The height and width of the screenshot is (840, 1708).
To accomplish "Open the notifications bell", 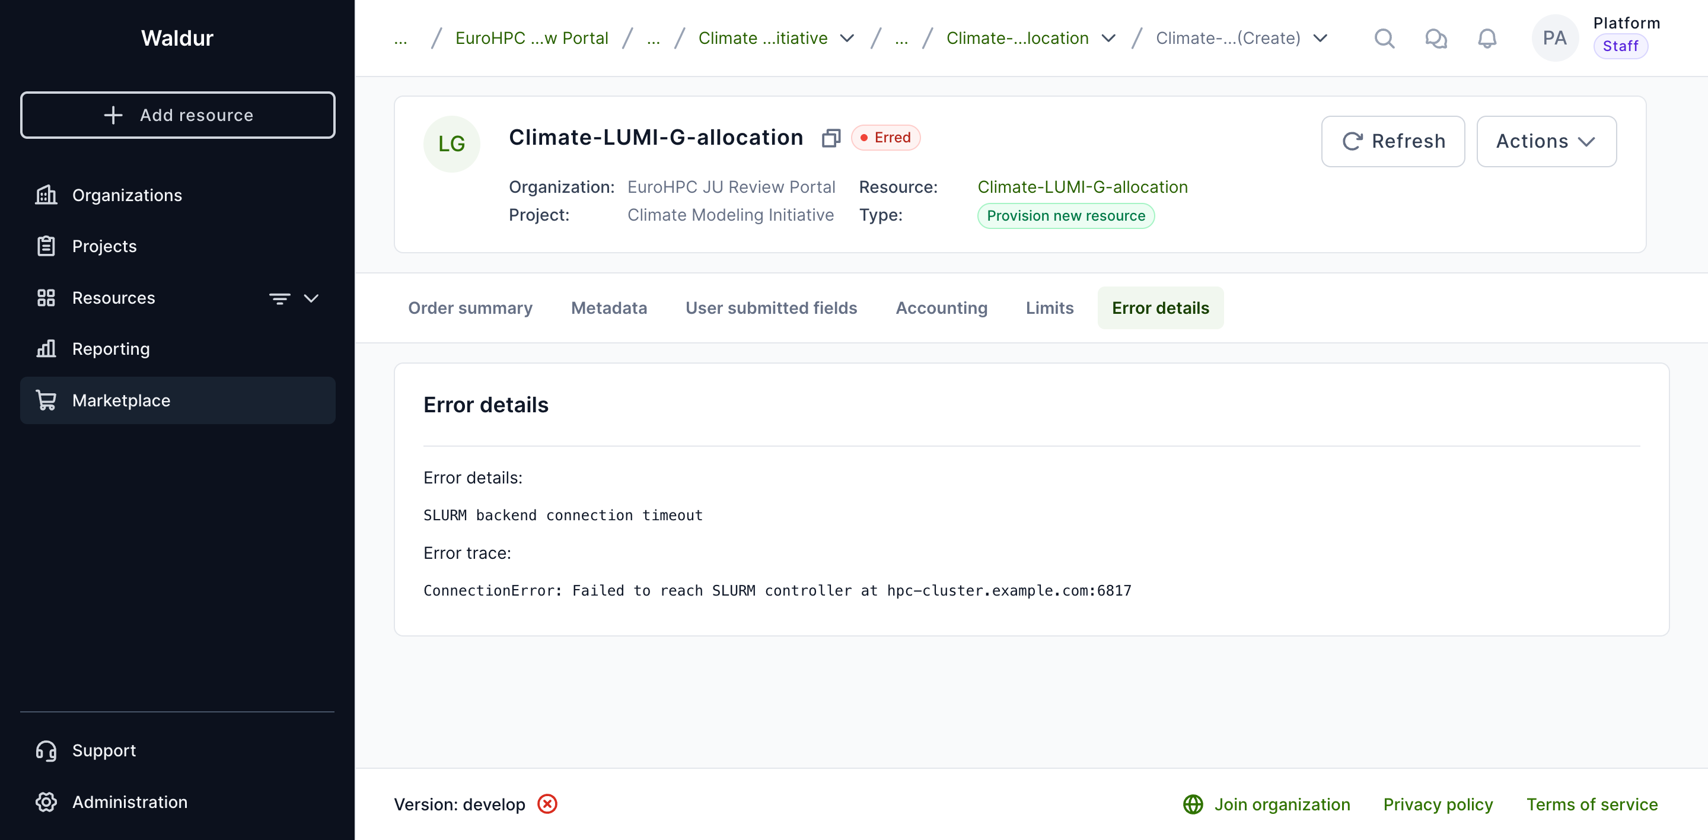I will (1487, 39).
